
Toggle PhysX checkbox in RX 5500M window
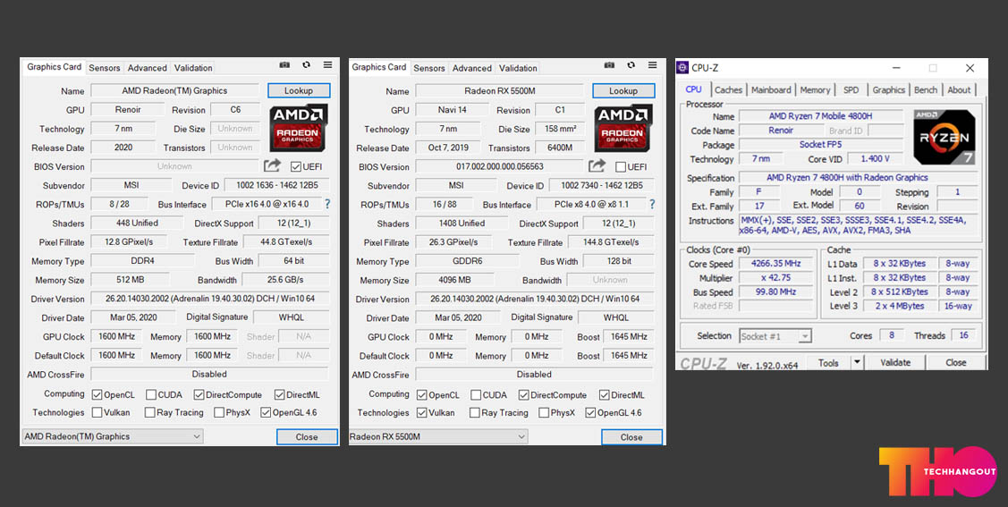click(544, 412)
